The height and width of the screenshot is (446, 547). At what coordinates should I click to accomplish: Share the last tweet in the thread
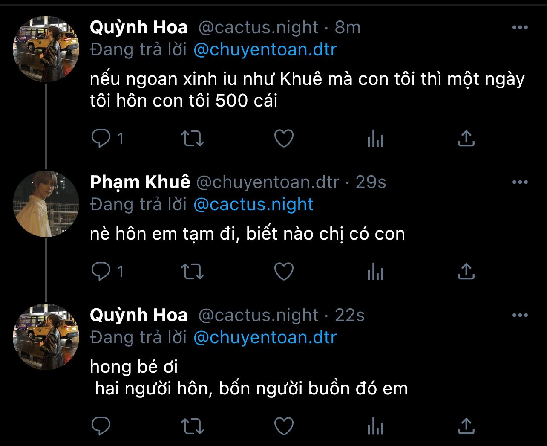(466, 426)
